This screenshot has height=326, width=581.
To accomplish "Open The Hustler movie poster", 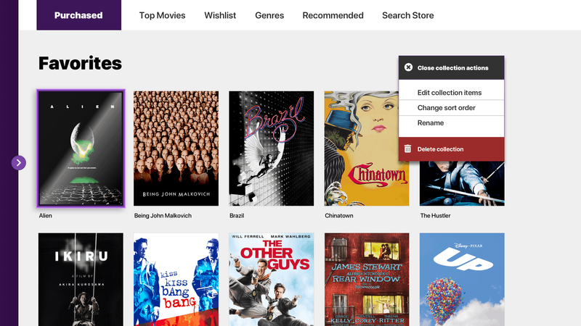I will (x=462, y=183).
